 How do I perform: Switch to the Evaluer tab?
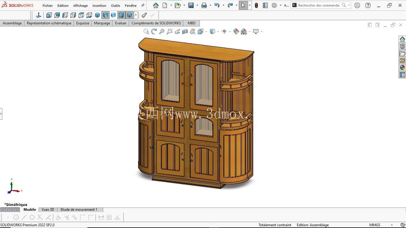point(121,23)
